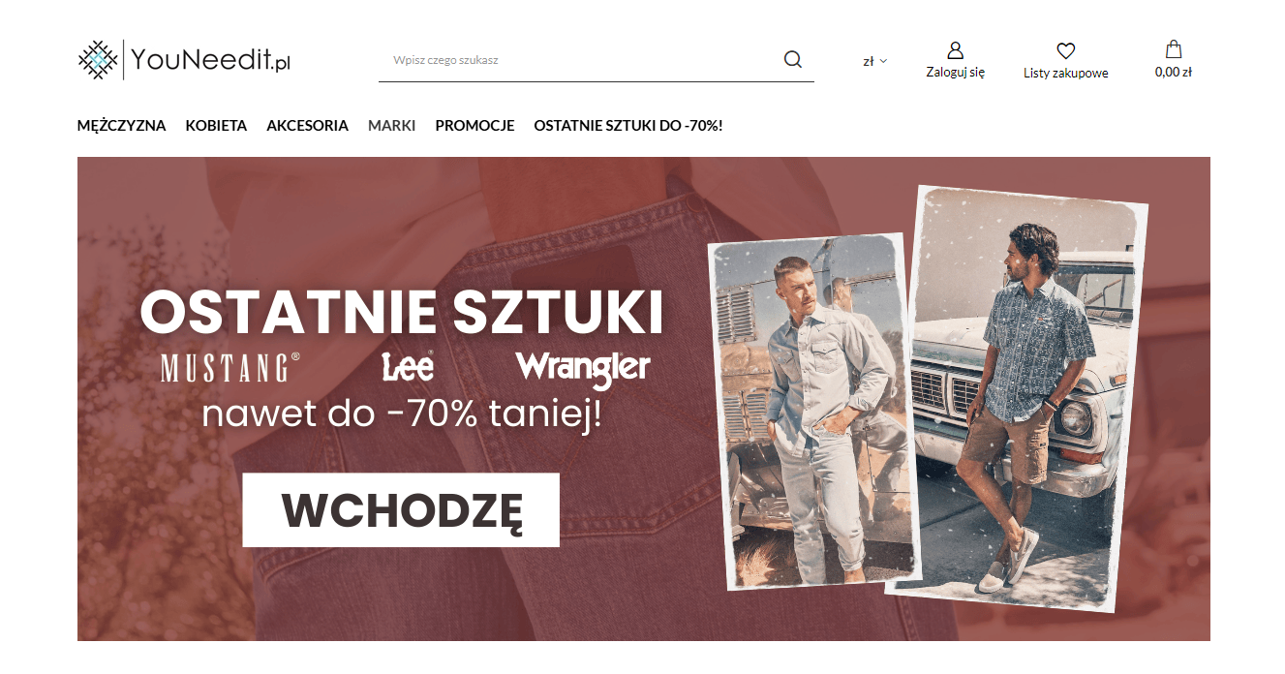Screen dimensions: 1285x674
Task: Click the WCHODZĘ banner button
Action: [401, 509]
